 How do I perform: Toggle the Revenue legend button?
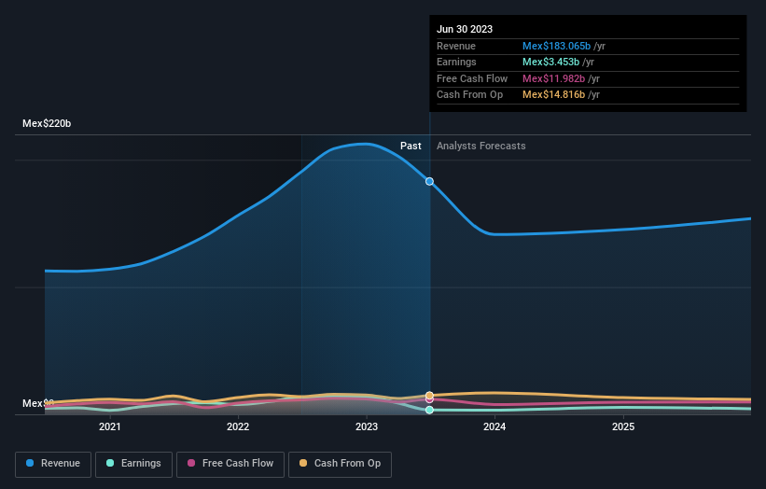tap(53, 464)
